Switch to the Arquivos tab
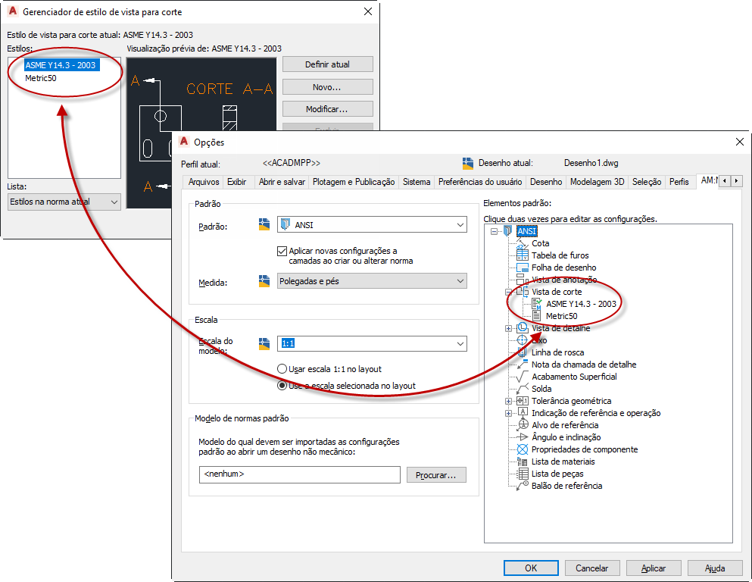752x582 pixels. pos(204,182)
